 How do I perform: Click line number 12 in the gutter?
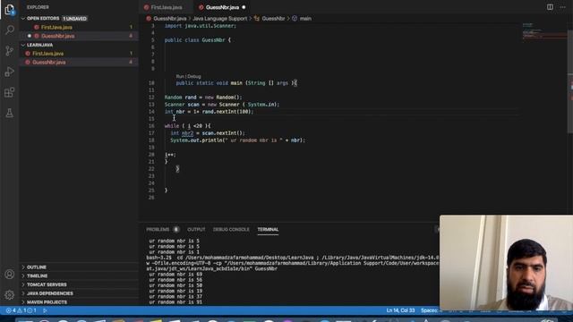pos(151,97)
